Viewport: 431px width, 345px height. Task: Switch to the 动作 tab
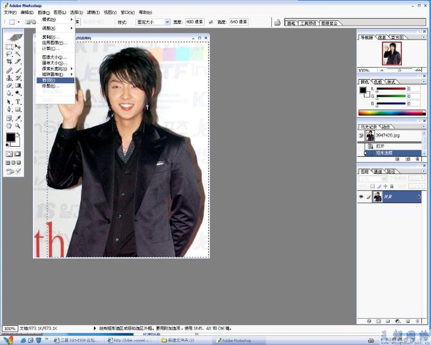386,127
